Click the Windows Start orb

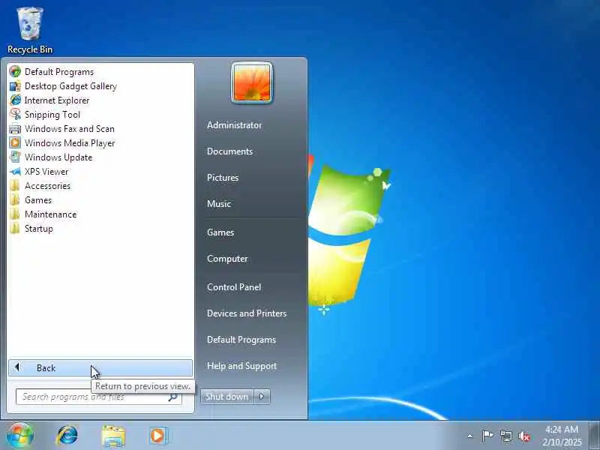[x=20, y=436]
